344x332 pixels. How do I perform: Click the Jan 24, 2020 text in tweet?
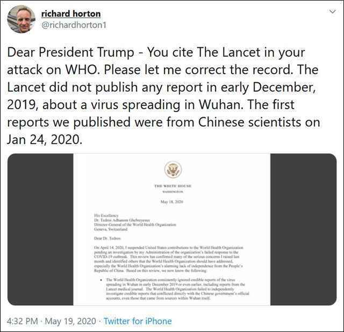45,139
